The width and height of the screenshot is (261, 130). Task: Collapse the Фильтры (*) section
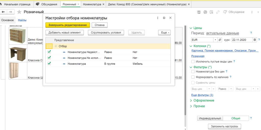(x=191, y=67)
